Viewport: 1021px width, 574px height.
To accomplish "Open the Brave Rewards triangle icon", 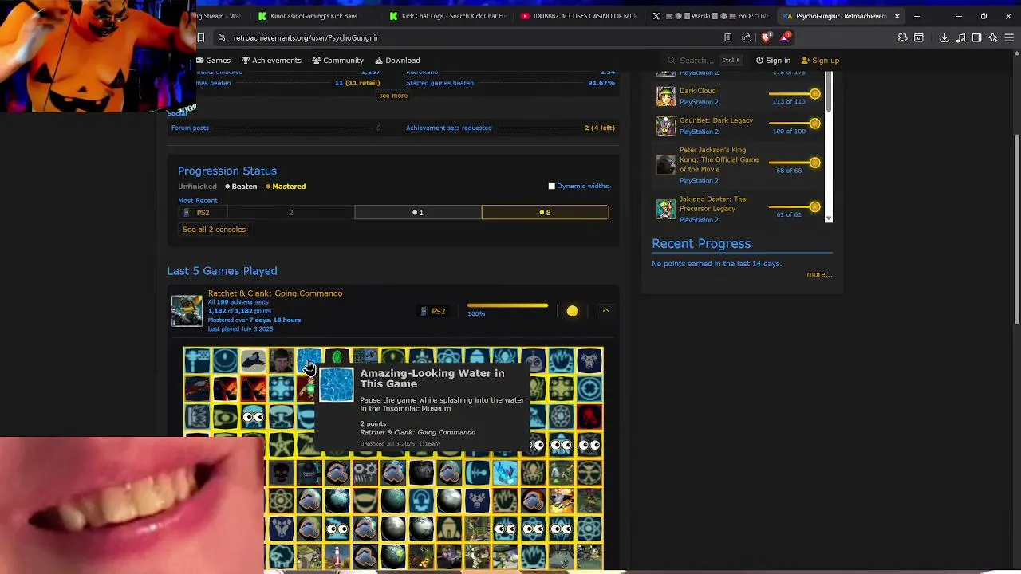I will [x=786, y=37].
